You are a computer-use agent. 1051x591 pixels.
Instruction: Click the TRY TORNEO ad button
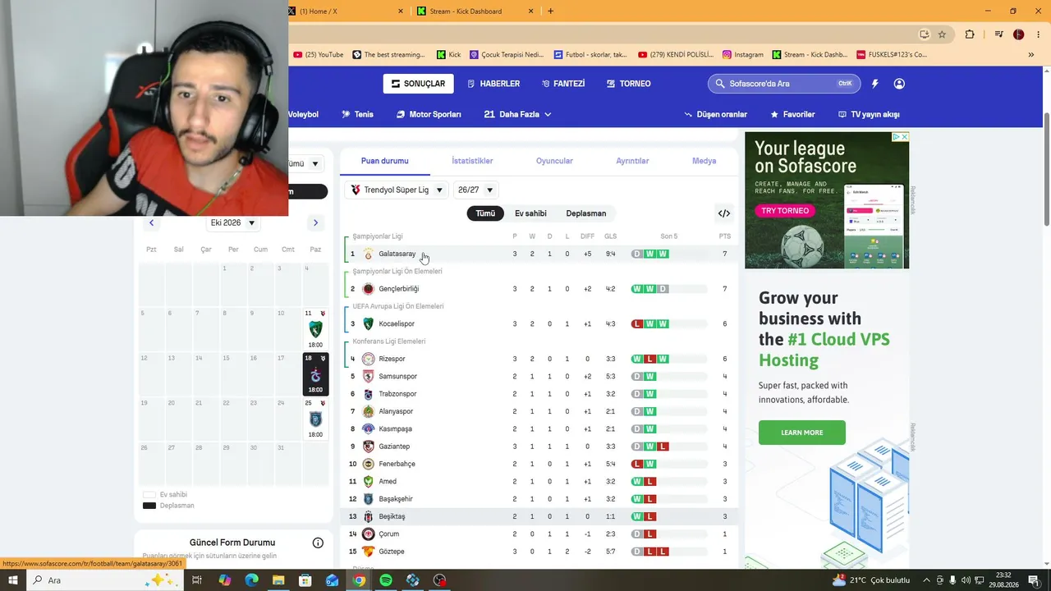coord(785,211)
